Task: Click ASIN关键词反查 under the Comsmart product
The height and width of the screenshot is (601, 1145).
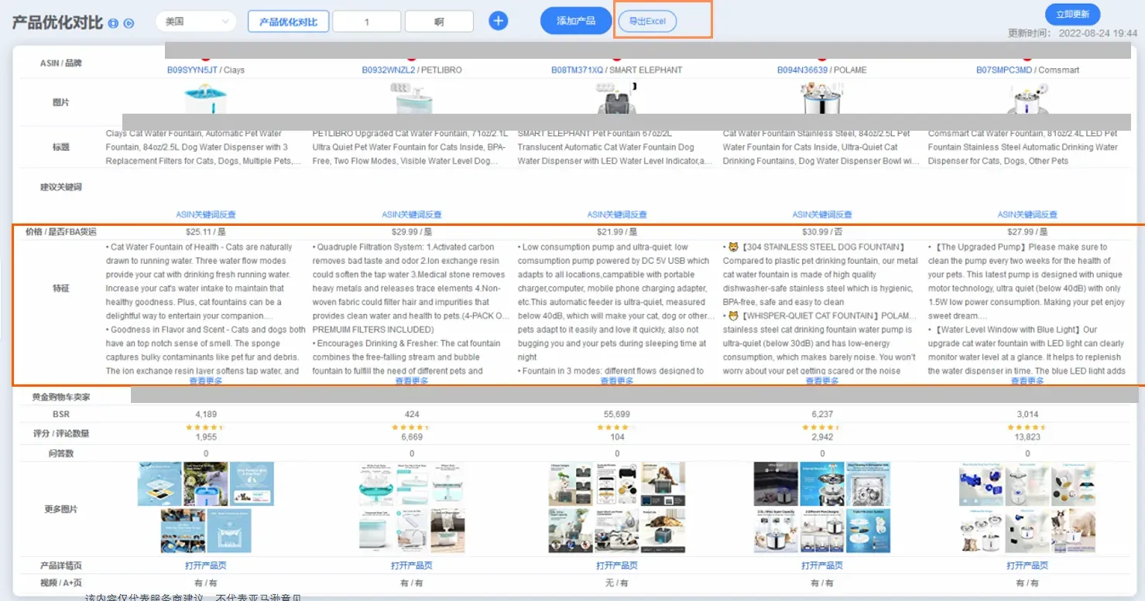Action: 1027,214
